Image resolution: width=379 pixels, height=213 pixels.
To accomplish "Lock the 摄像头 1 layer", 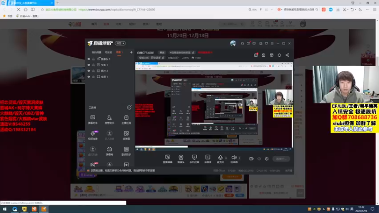I will [93, 59].
